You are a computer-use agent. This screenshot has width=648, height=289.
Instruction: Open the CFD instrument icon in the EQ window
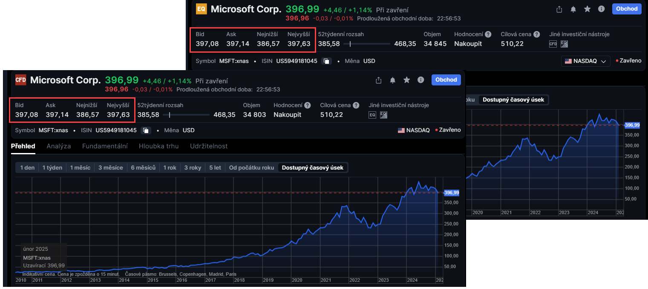(x=553, y=44)
